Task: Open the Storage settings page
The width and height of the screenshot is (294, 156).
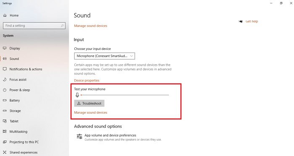Action: pyautogui.click(x=15, y=111)
